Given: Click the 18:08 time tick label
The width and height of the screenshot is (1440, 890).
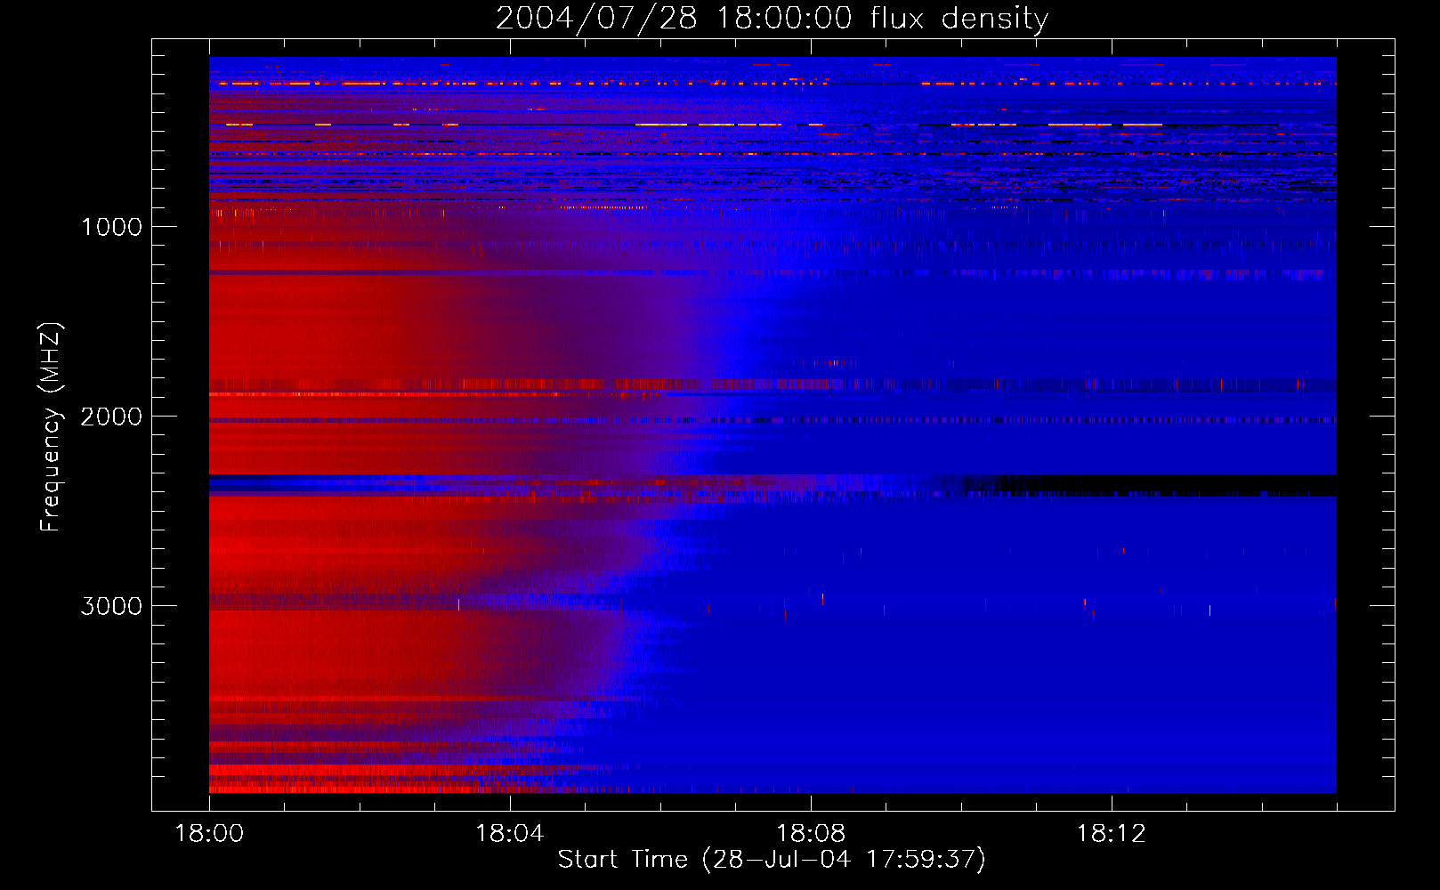Looking at the screenshot, I should 811,834.
